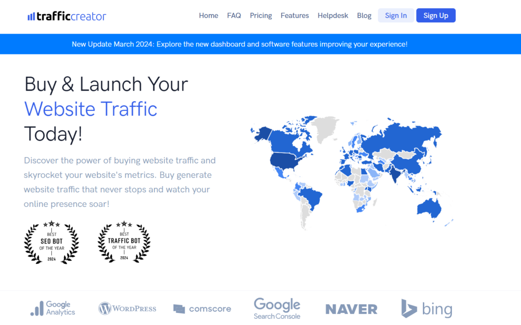Select the Google Analytics logo
The width and height of the screenshot is (521, 325).
(53, 308)
